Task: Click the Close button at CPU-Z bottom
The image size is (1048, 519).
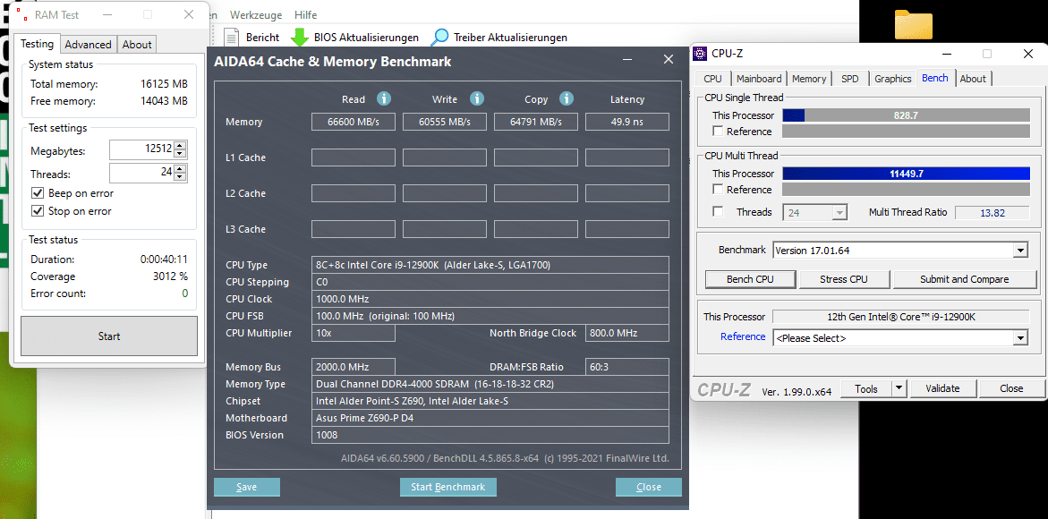Action: pos(1011,388)
